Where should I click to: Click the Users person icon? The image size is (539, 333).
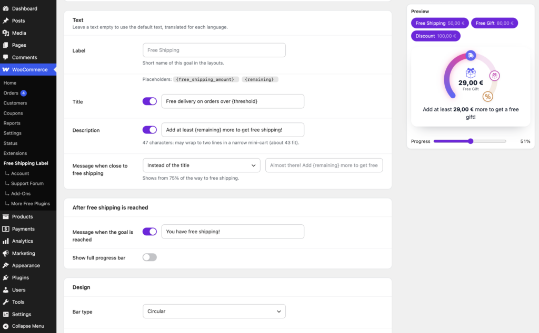click(5, 290)
